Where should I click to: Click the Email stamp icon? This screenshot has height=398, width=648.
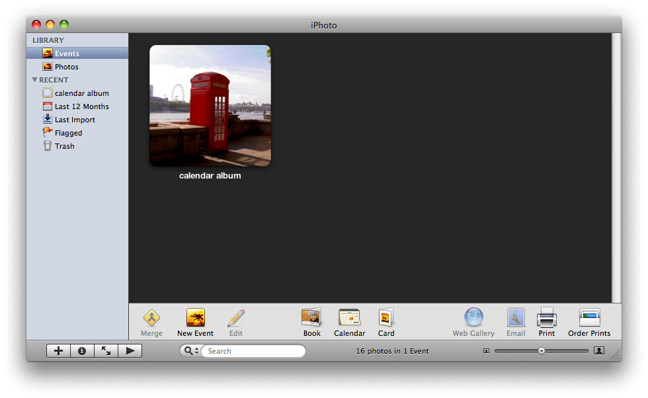click(516, 318)
